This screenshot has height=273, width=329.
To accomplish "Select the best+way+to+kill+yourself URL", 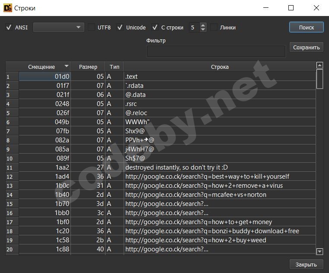I will (220, 177).
